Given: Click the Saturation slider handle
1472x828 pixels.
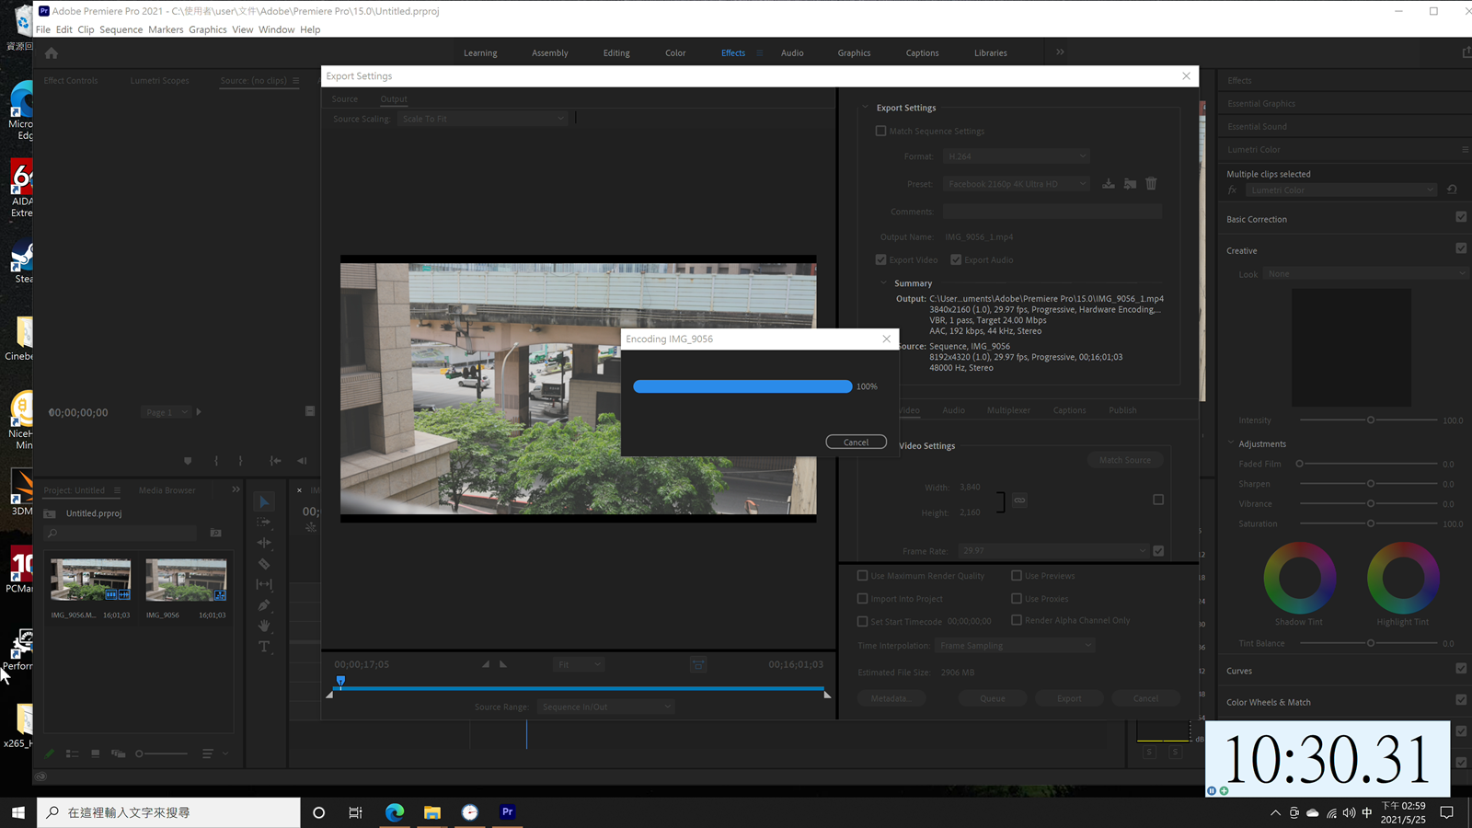Looking at the screenshot, I should (x=1370, y=523).
